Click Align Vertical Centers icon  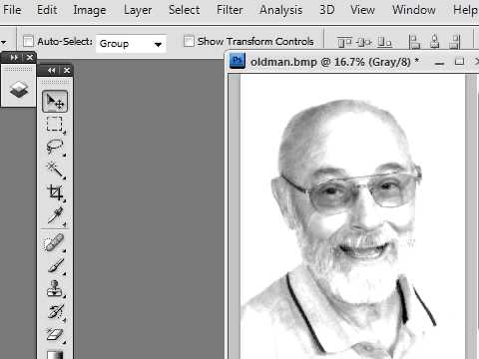coord(364,42)
